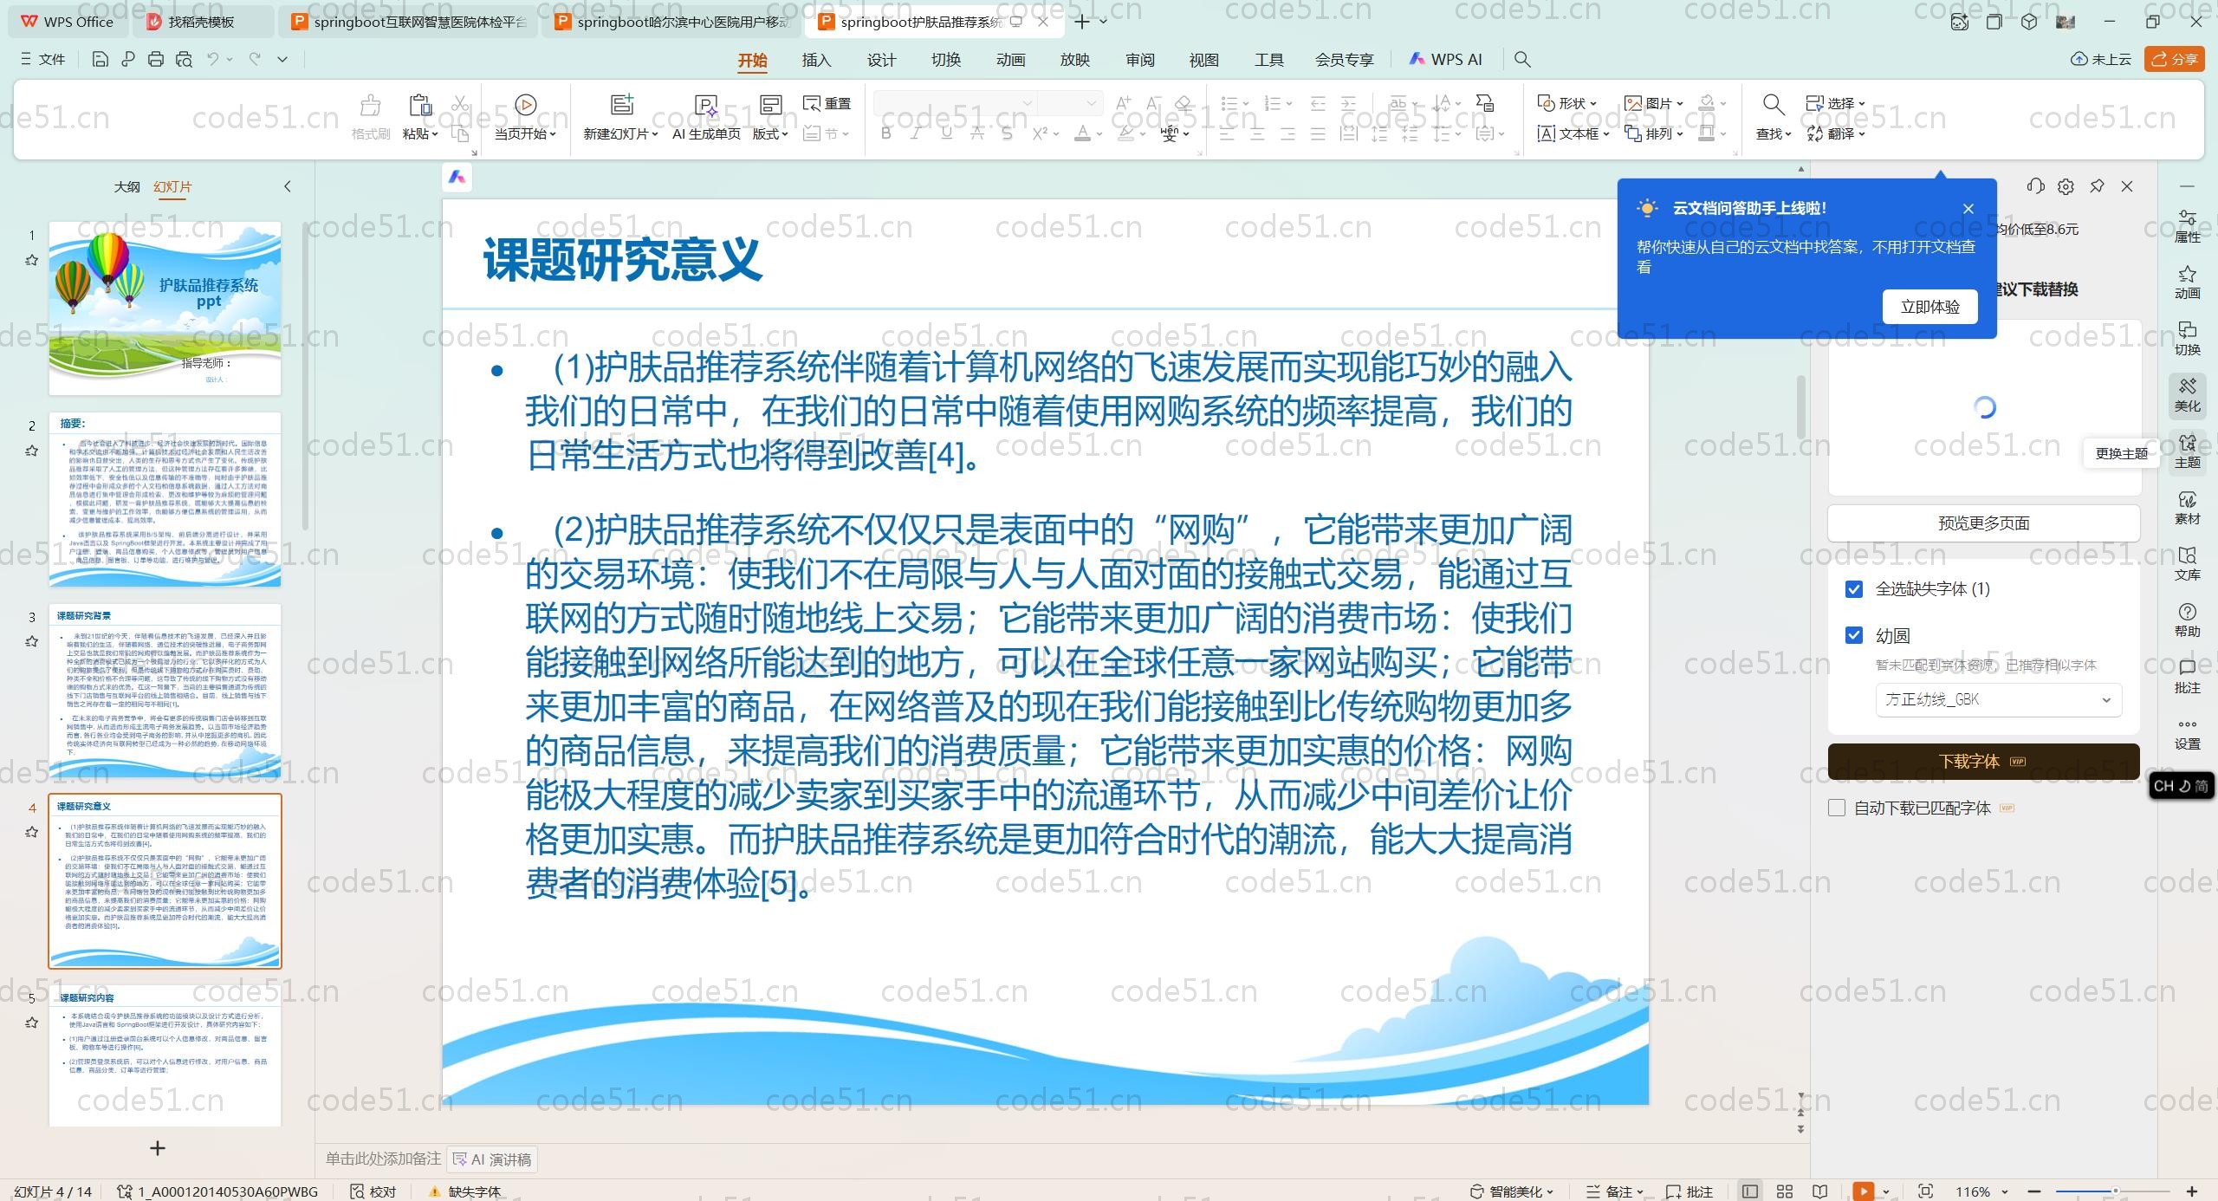Open the 方正幼线_GBK font dropdown
Viewport: 2218px width, 1201px height.
point(1998,700)
